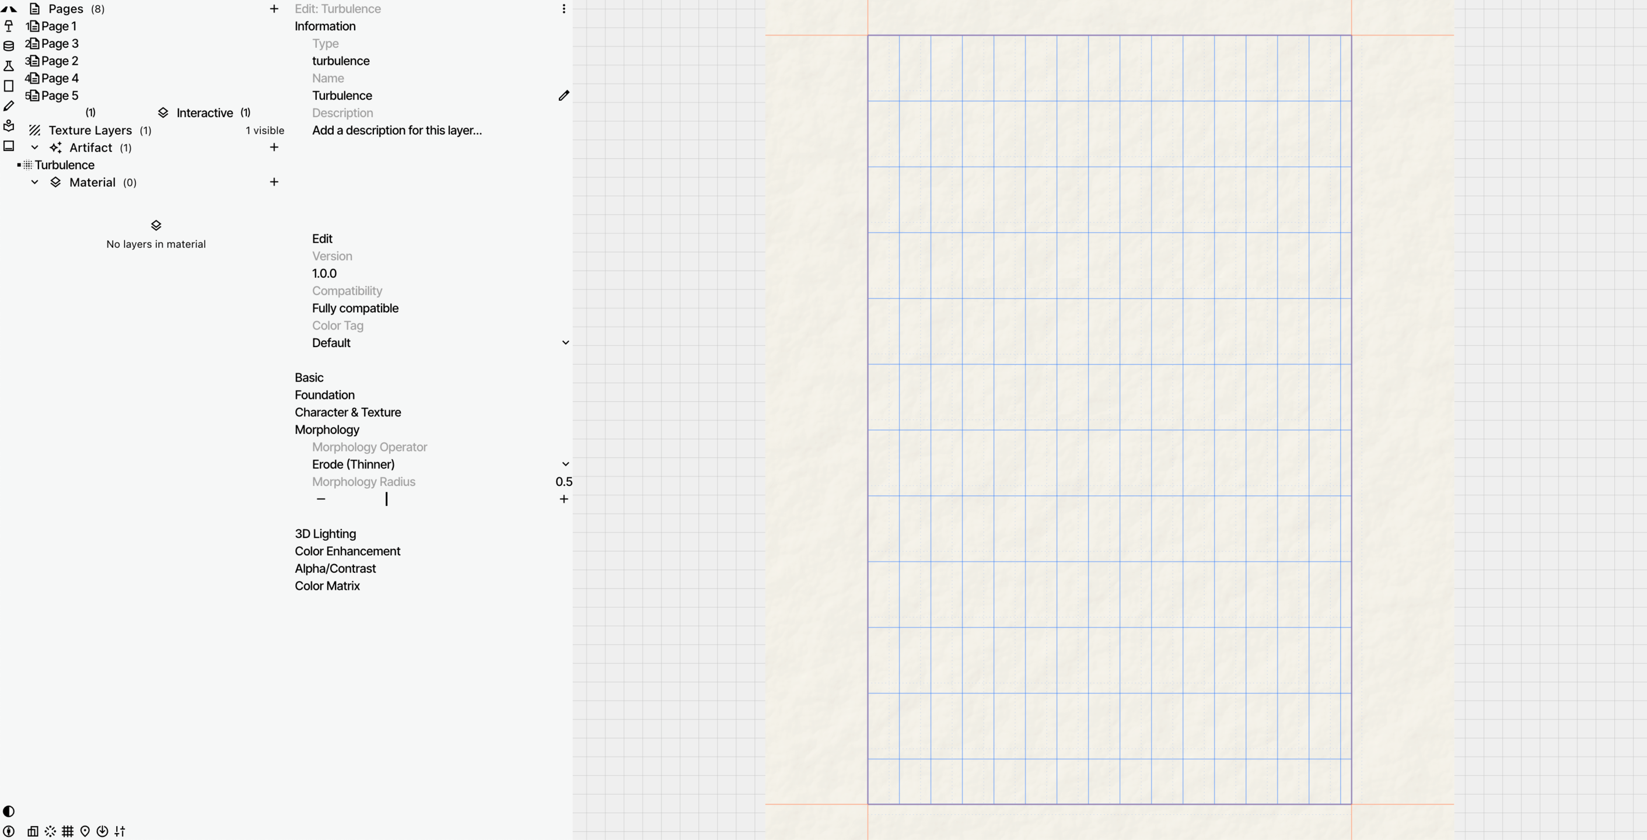
Task: Click the plus to increase Morphology Radius
Action: click(x=563, y=499)
